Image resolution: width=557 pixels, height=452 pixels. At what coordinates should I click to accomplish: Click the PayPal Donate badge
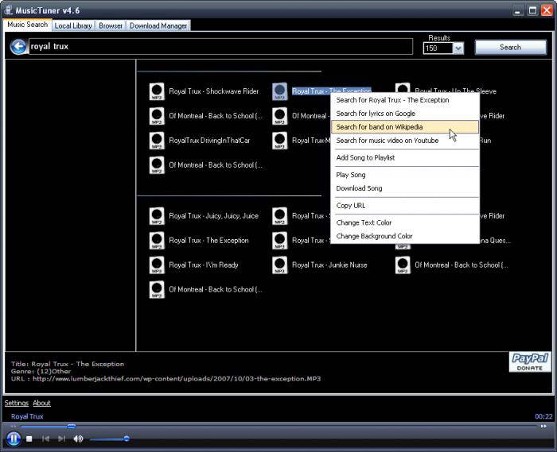pos(530,362)
